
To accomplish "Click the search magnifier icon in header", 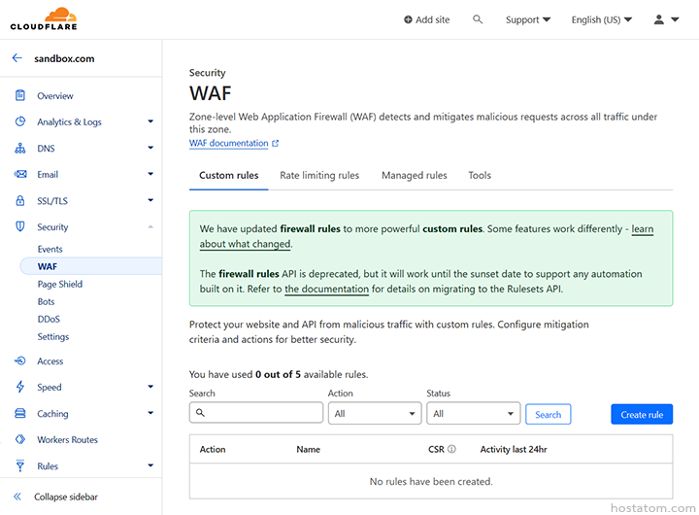I will [478, 19].
